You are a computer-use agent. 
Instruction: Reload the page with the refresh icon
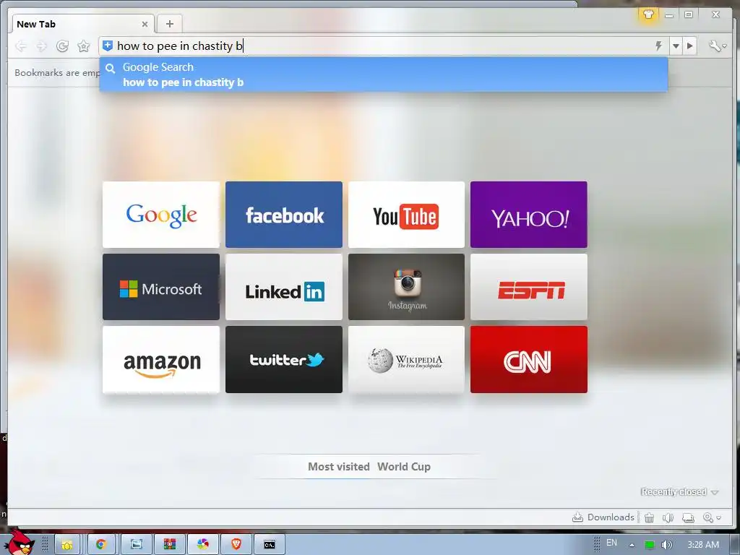pos(62,46)
